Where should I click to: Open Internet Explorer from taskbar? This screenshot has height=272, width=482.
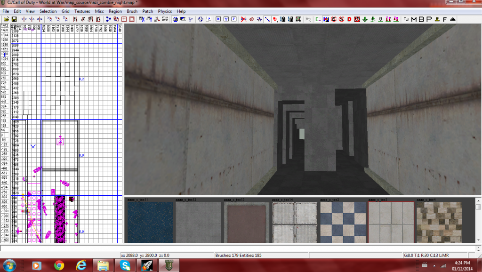coord(81,265)
